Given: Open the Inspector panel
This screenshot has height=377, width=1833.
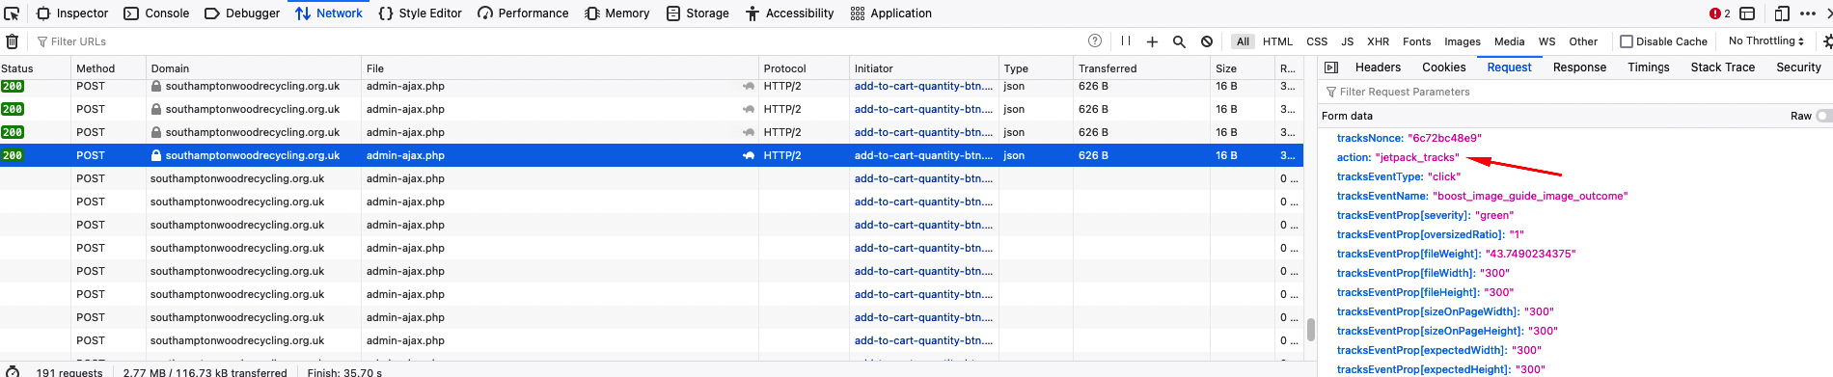Looking at the screenshot, I should click(72, 13).
